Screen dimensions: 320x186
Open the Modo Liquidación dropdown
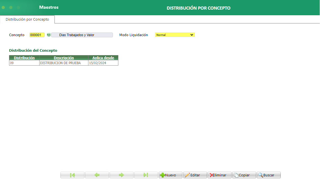(175, 35)
